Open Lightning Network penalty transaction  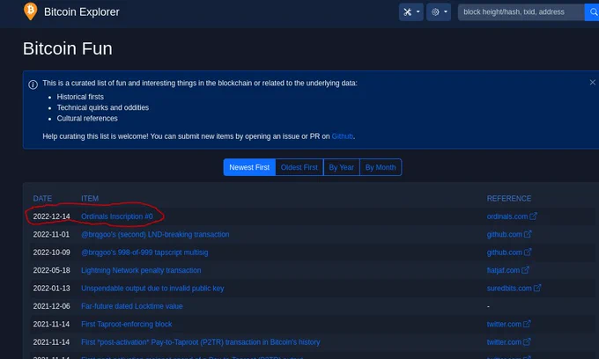(141, 270)
